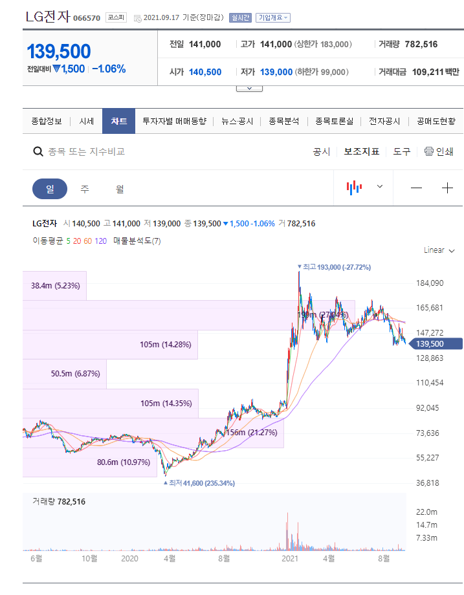Click the 거래량 782,516 volume chart label
464x595 pixels.
click(x=59, y=502)
